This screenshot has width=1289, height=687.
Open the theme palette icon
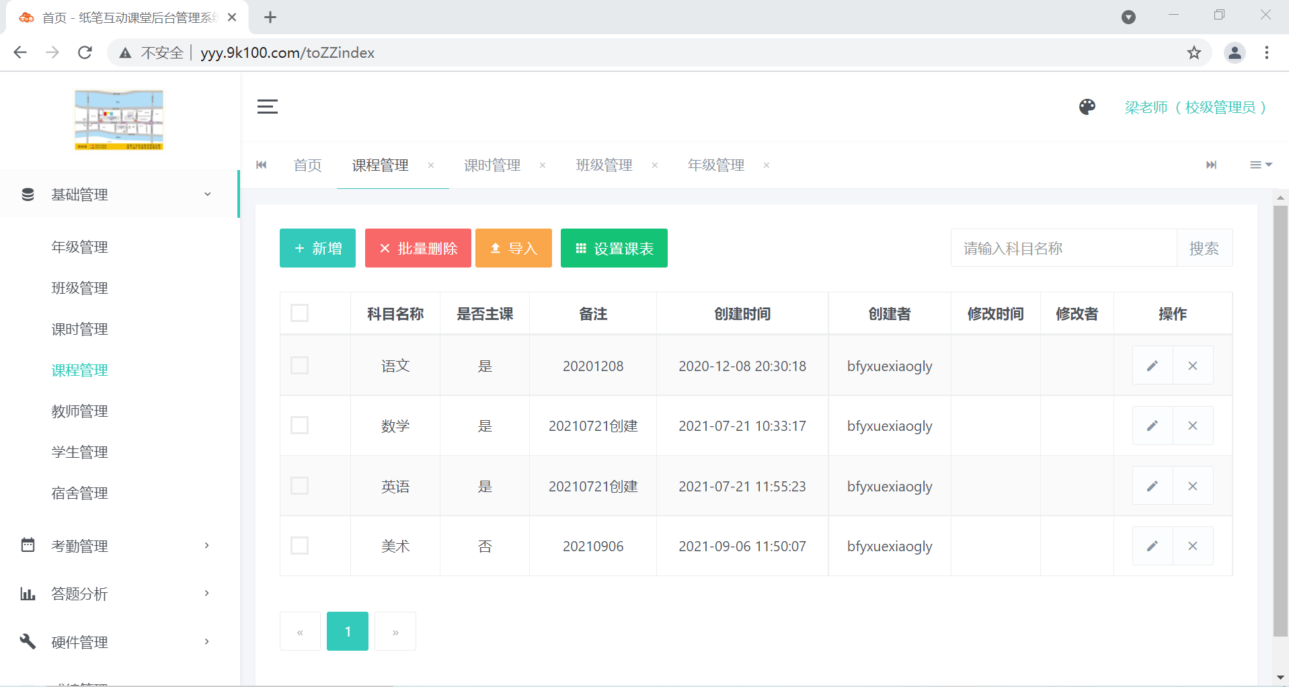1087,107
